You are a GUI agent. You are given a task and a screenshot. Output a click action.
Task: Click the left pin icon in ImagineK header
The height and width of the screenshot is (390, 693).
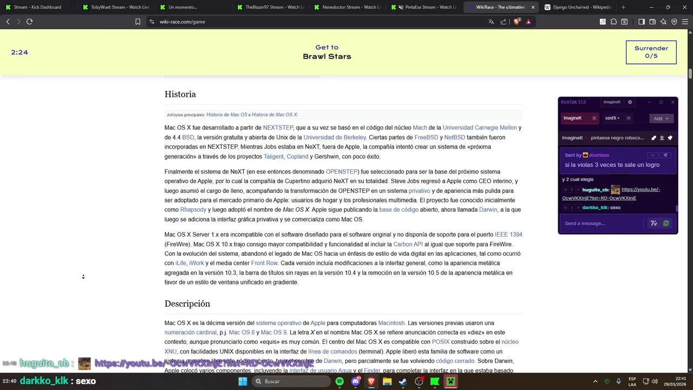click(653, 138)
